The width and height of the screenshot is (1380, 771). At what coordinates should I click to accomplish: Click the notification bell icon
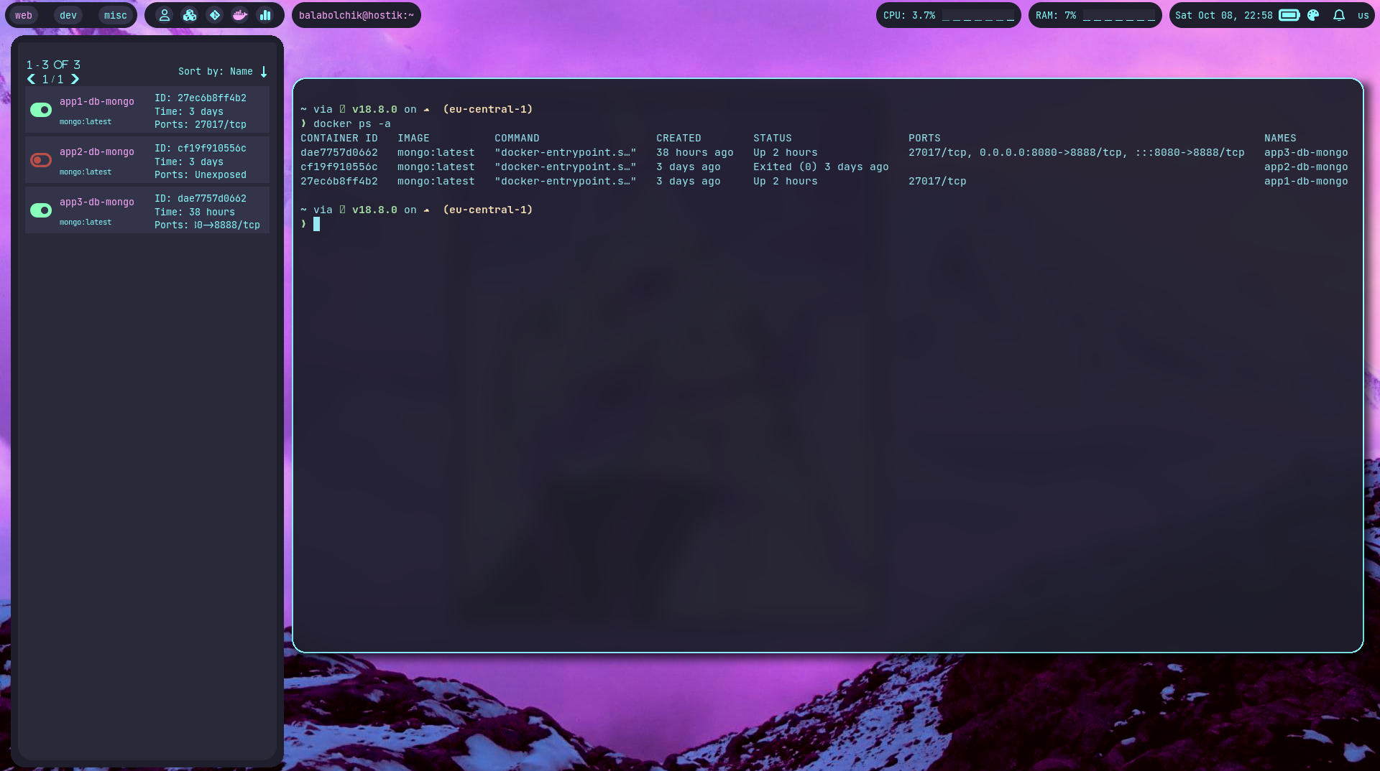[1339, 15]
